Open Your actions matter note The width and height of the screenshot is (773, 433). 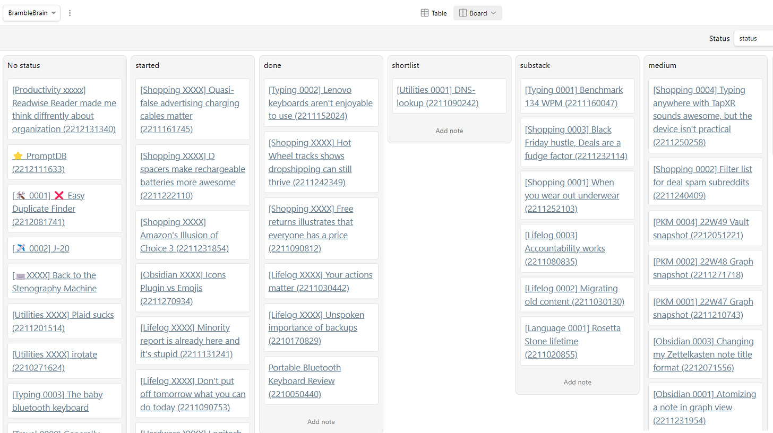[x=321, y=281]
